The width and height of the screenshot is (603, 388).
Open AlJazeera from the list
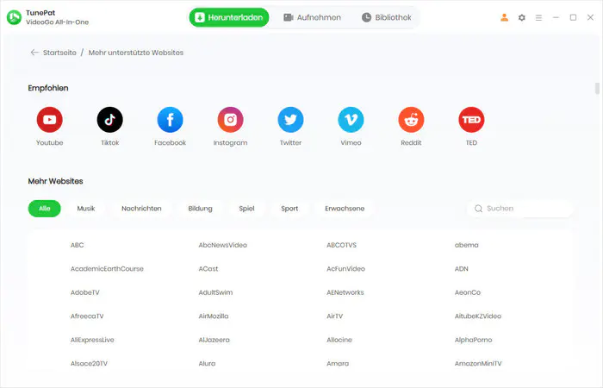point(214,340)
